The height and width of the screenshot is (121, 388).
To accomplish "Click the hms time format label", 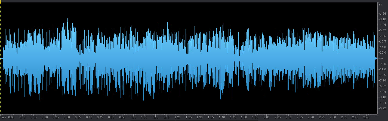I will coord(3,117).
